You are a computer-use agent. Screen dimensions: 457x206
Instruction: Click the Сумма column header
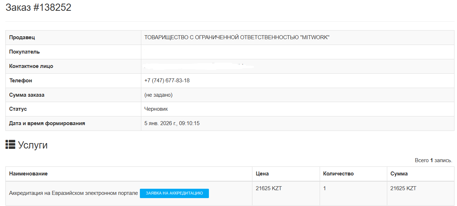click(x=399, y=174)
